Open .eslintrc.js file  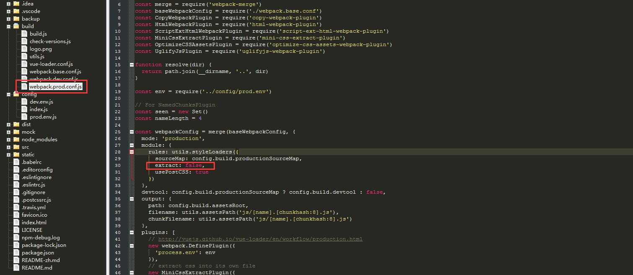tap(34, 184)
